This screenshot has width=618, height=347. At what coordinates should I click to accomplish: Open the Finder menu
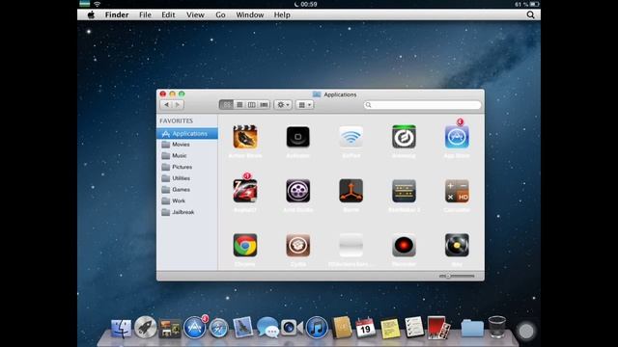coord(117,15)
